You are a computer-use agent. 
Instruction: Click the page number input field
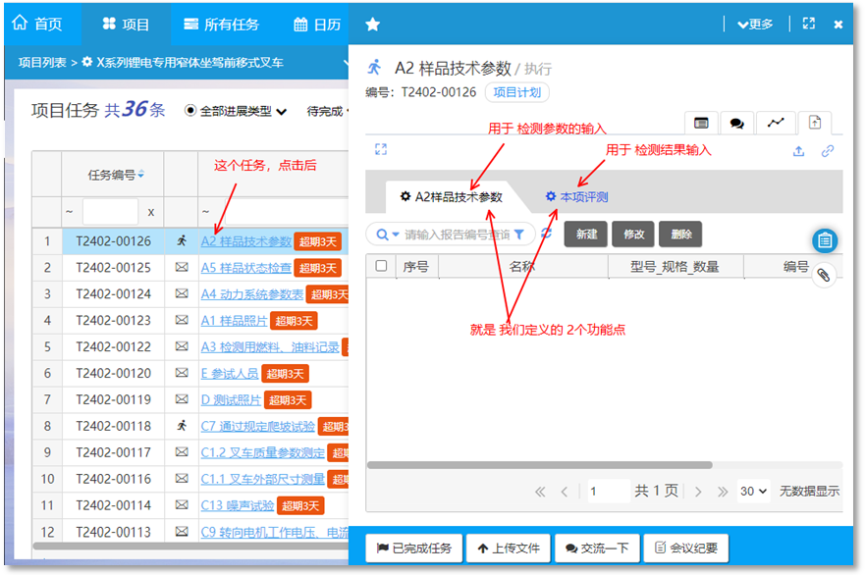(608, 491)
